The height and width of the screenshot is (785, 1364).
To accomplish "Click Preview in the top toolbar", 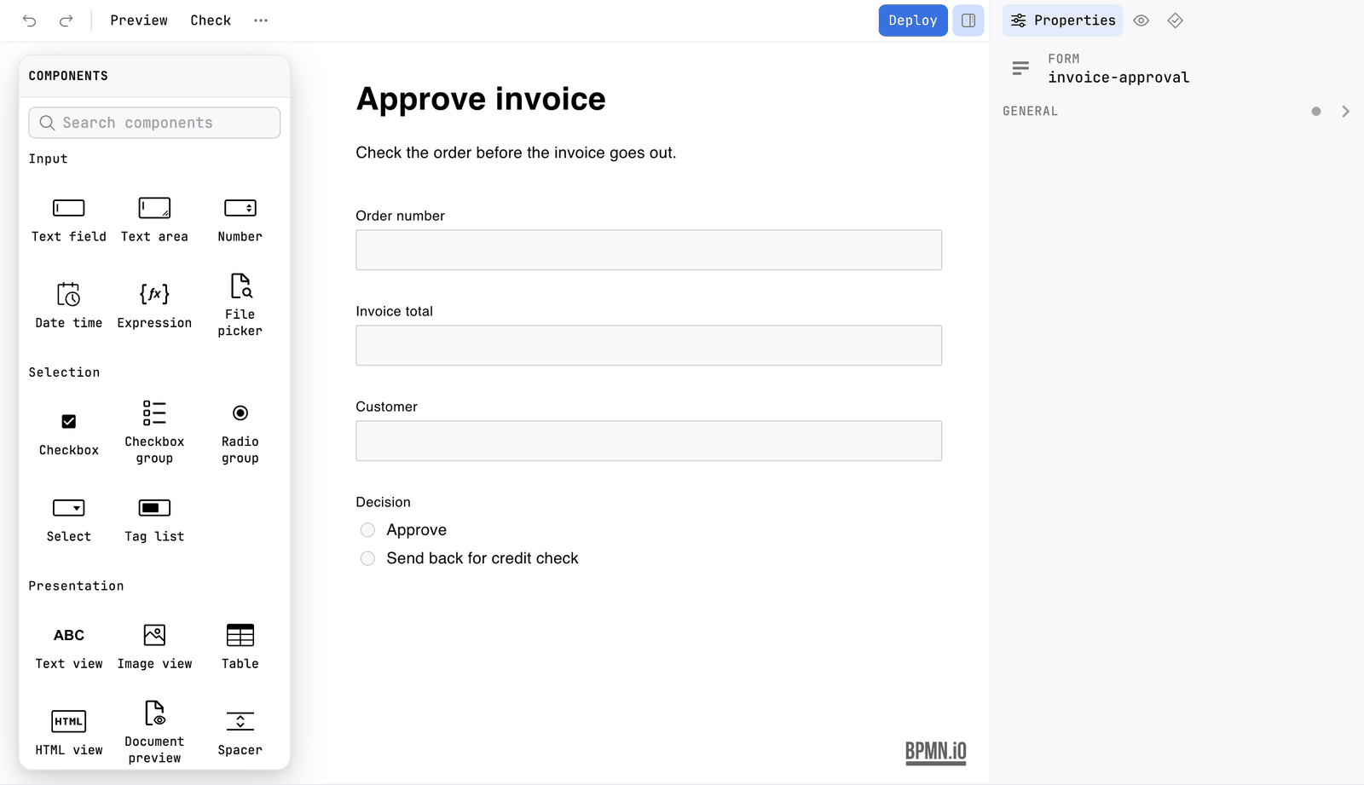I will point(139,20).
